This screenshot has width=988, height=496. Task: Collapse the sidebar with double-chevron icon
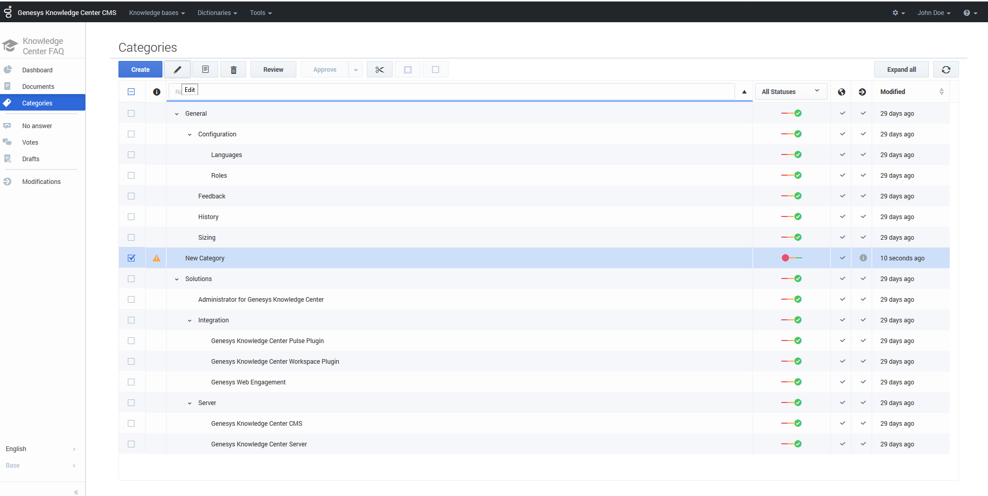point(76,492)
